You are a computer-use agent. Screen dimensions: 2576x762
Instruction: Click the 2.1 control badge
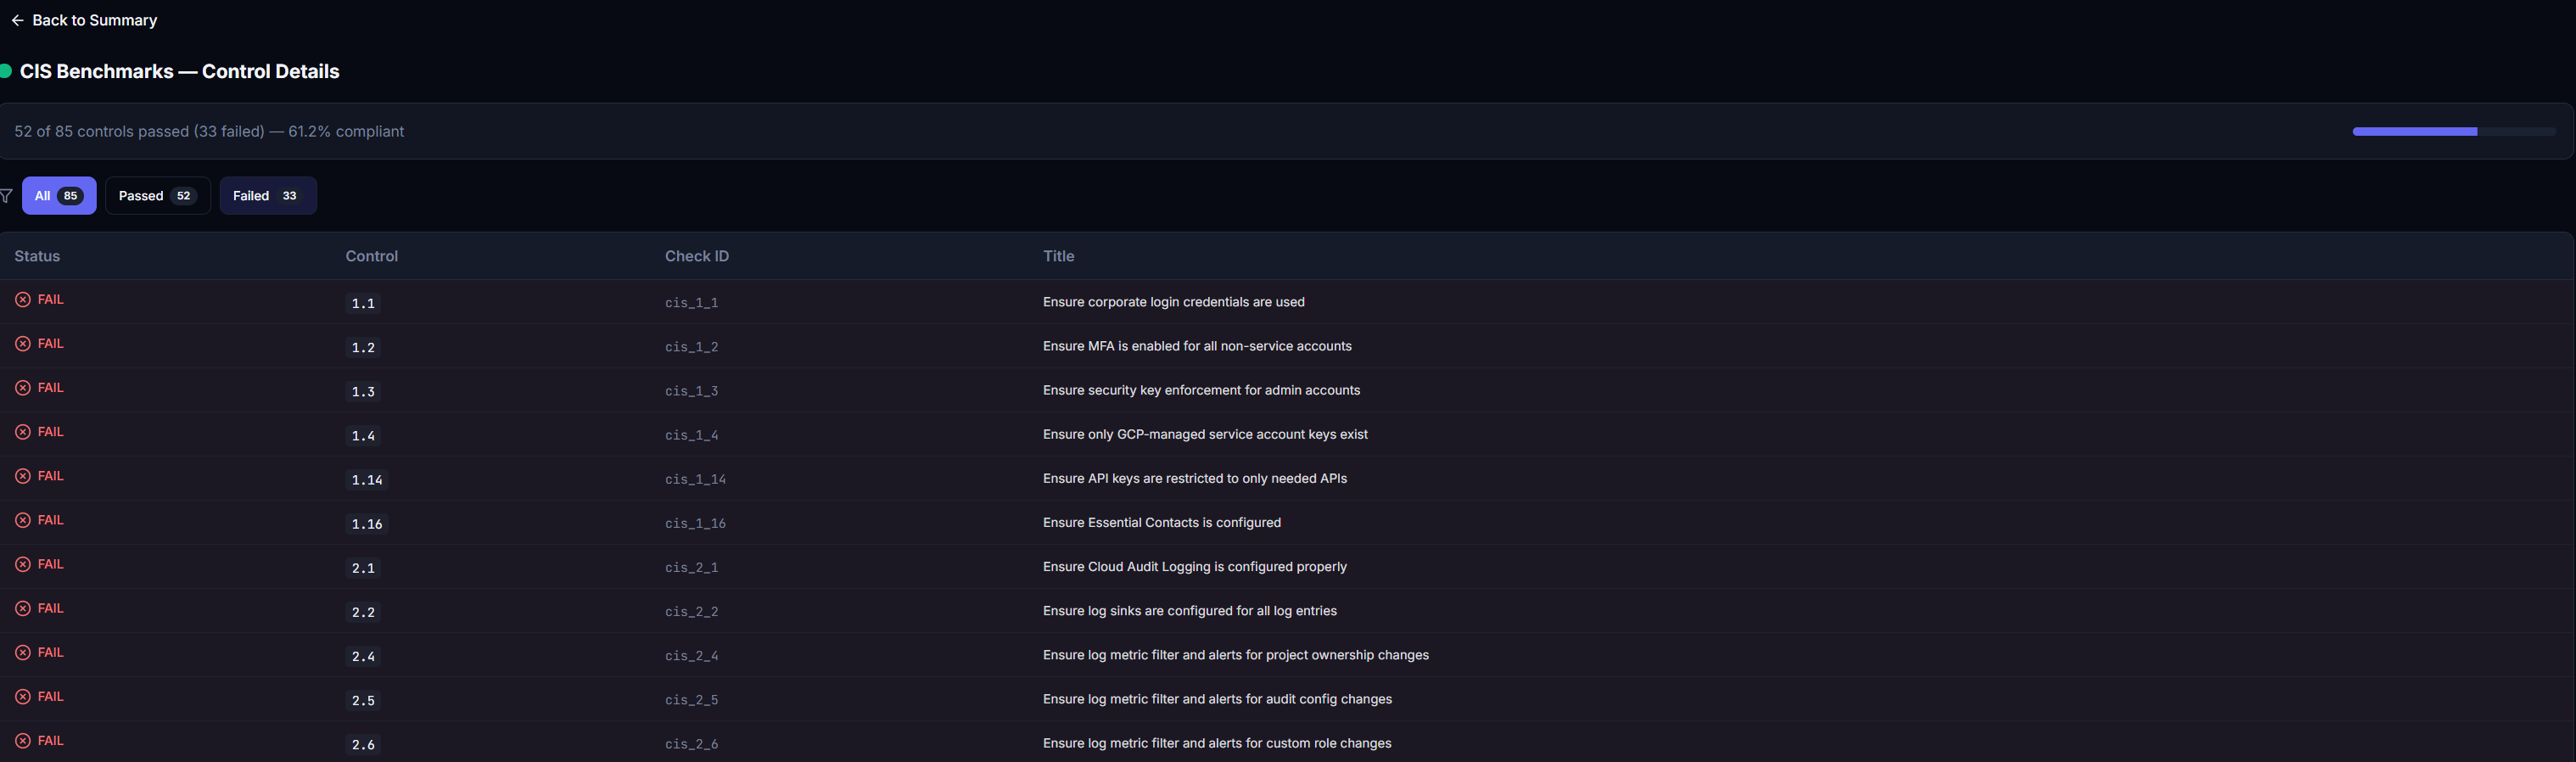tap(363, 568)
